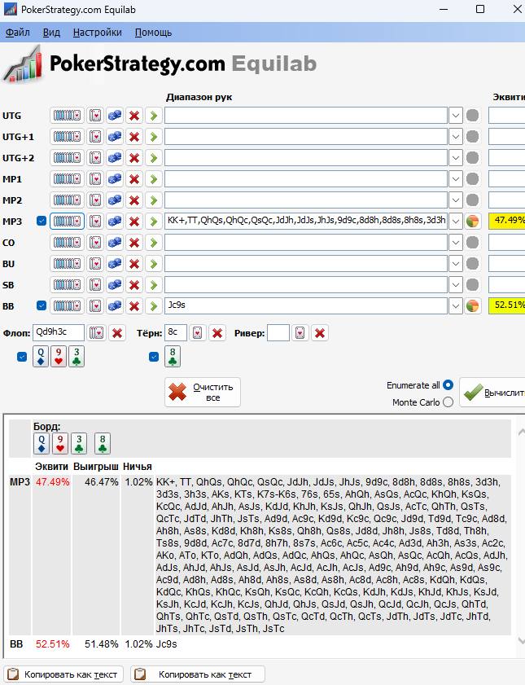Expand MP1 range dropdown

[456, 179]
